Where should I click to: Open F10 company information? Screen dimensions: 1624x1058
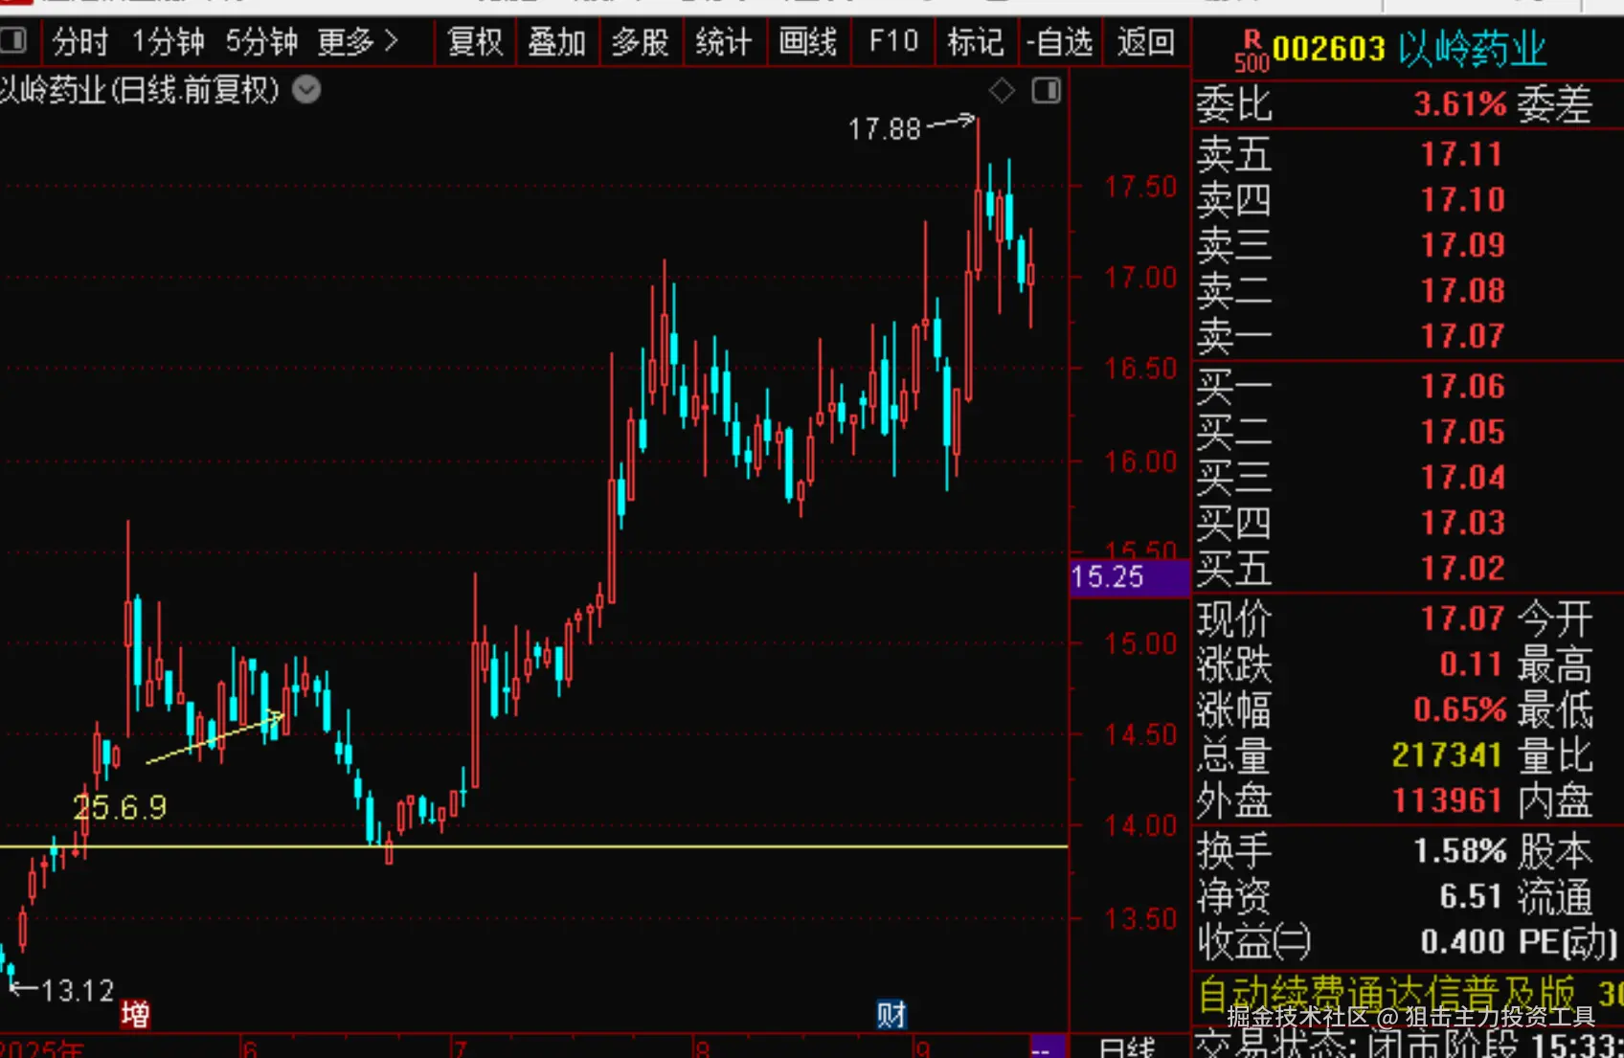892,42
